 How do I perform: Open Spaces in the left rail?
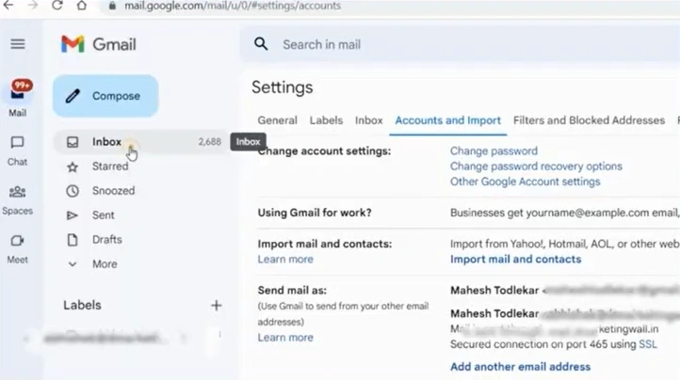click(17, 200)
